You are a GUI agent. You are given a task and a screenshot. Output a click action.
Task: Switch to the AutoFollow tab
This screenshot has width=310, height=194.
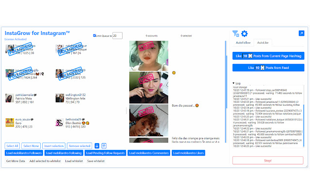coord(243,43)
